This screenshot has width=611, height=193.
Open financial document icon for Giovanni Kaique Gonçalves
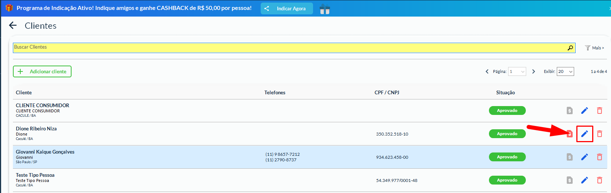point(570,157)
